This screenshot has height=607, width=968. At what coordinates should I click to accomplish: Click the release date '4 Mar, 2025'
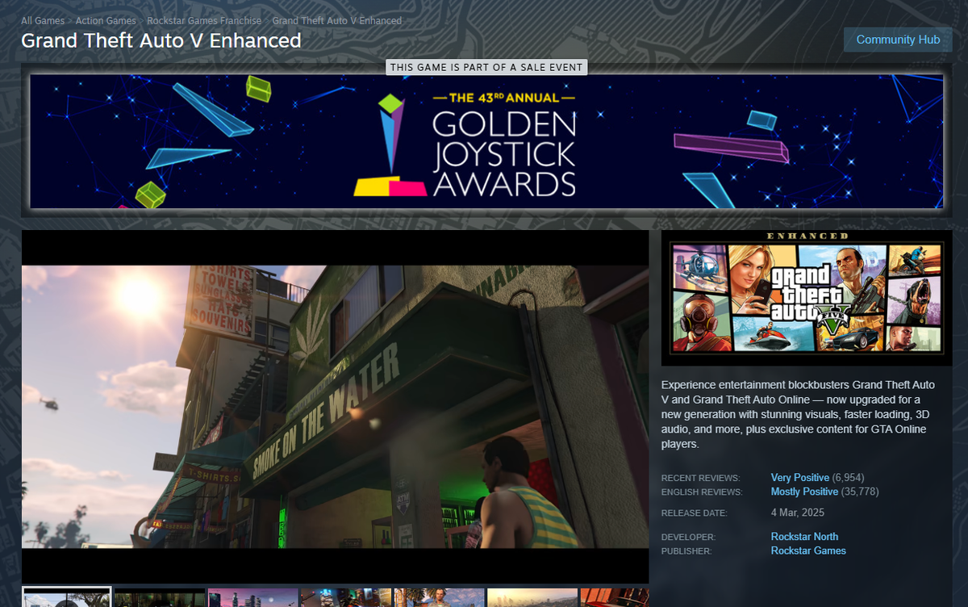pyautogui.click(x=798, y=513)
